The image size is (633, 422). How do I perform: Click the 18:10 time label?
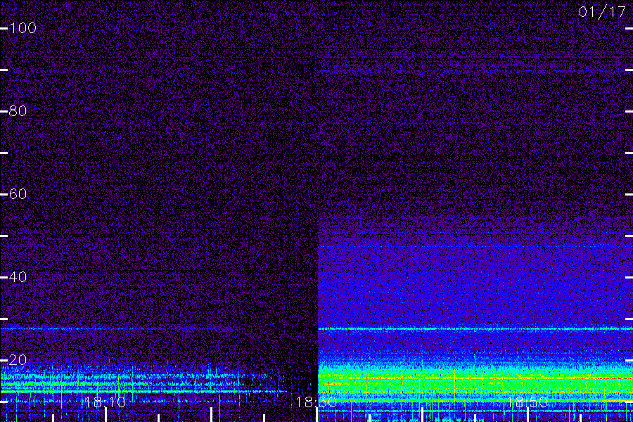point(105,402)
